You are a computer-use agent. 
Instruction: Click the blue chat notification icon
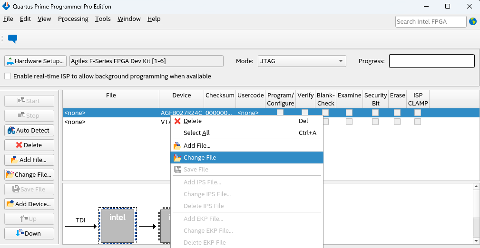coord(12,39)
